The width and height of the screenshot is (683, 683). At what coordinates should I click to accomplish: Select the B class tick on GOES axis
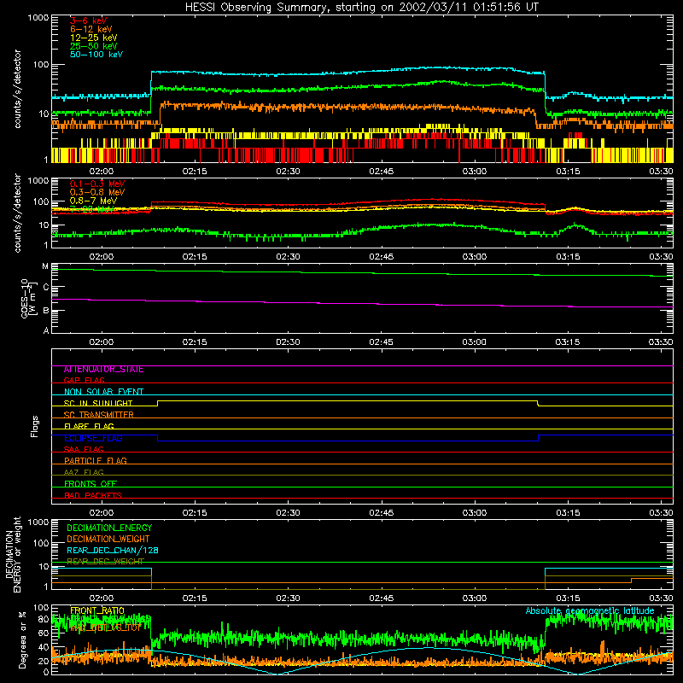click(46, 311)
